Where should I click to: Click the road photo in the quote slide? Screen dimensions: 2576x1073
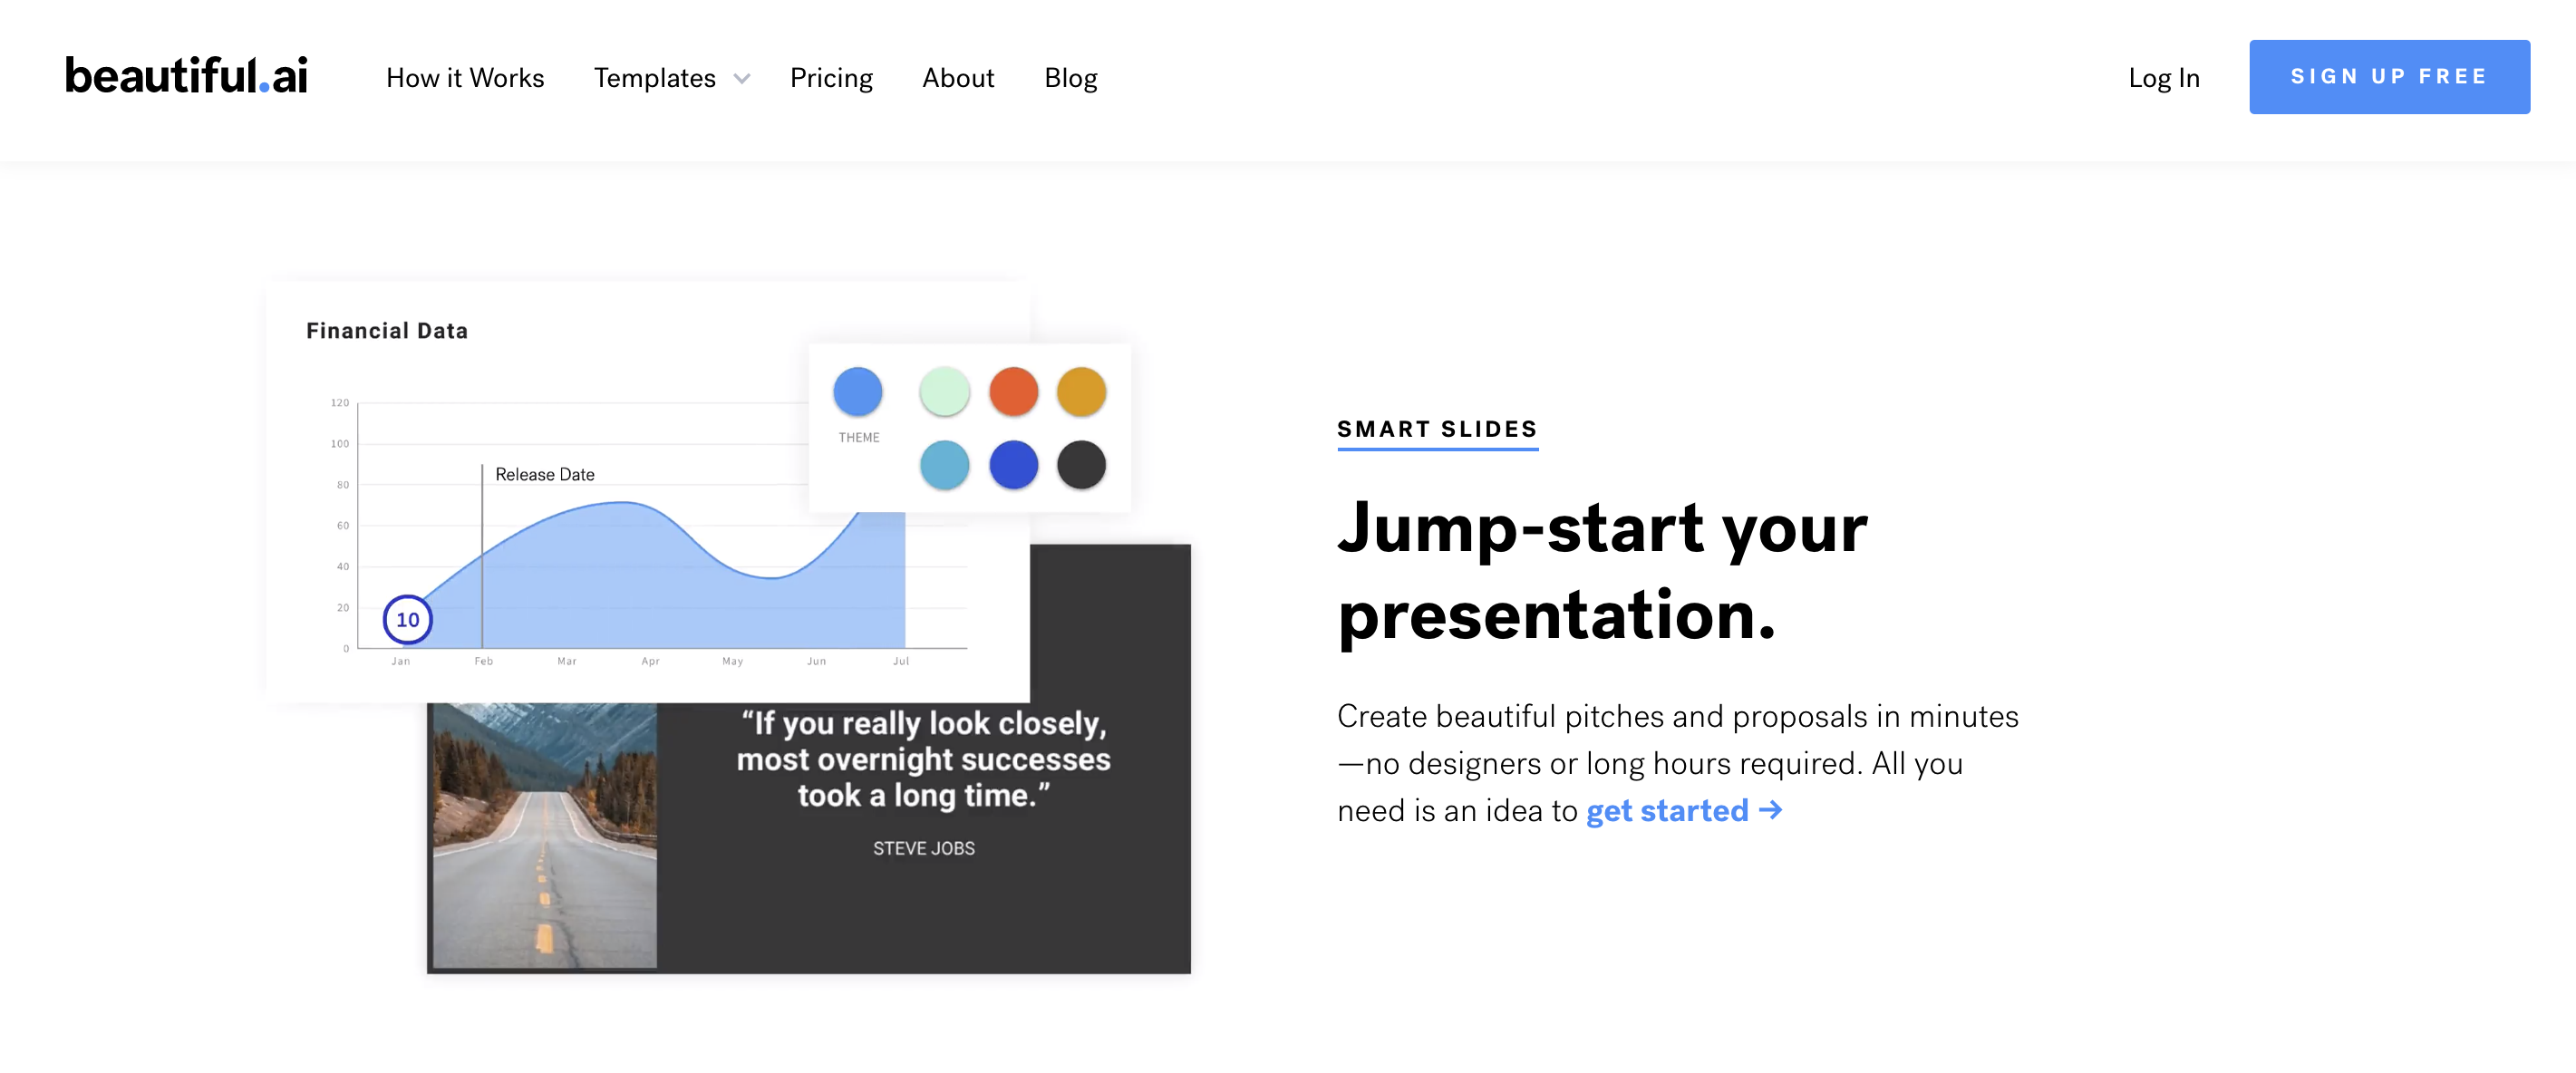[545, 835]
